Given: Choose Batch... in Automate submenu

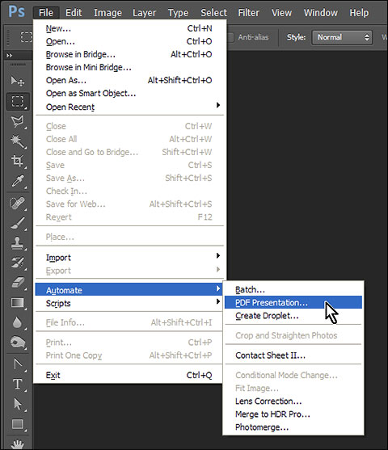Looking at the screenshot, I should 293,289.
